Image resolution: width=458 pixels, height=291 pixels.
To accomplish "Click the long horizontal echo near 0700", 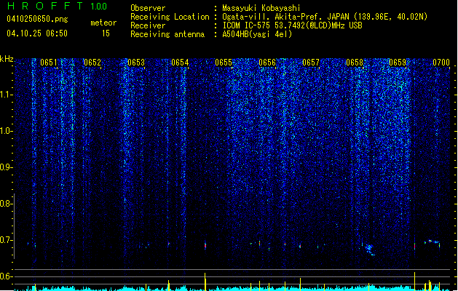I will tap(432, 242).
